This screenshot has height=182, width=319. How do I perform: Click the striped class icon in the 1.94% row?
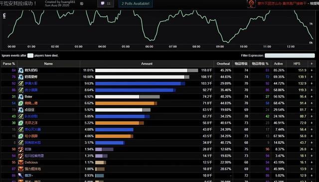tap(21, 149)
